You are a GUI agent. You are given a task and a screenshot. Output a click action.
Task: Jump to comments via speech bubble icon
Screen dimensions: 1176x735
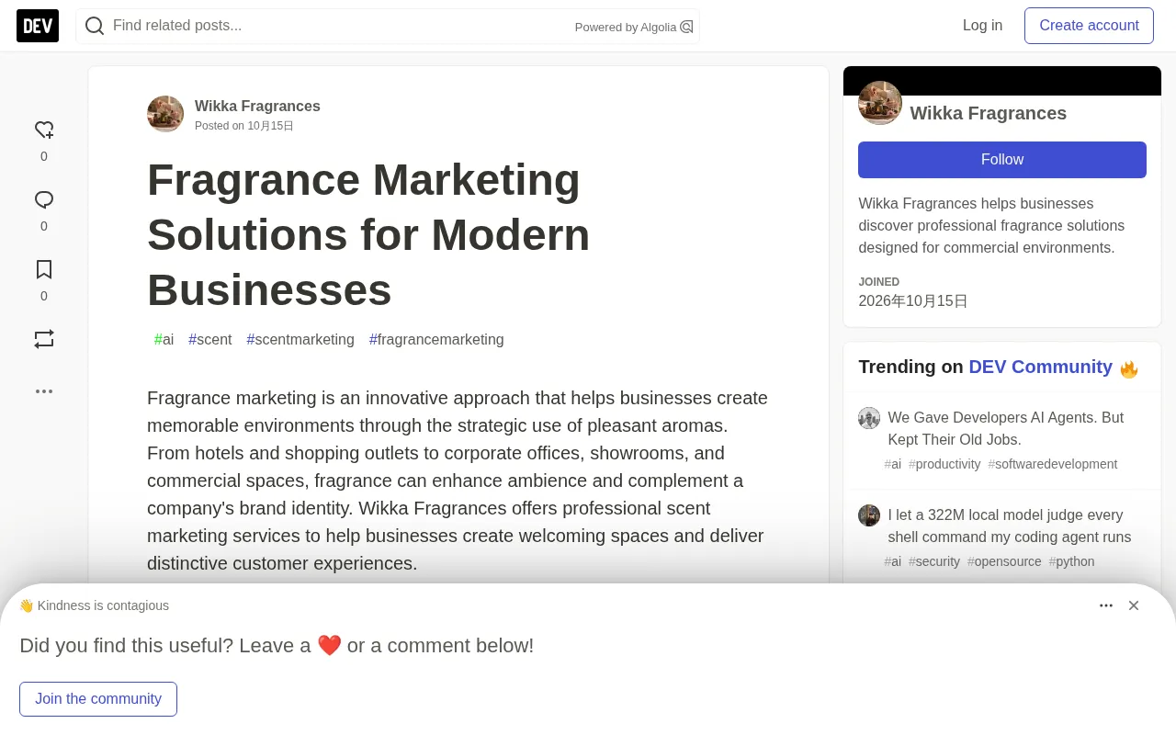point(44,200)
